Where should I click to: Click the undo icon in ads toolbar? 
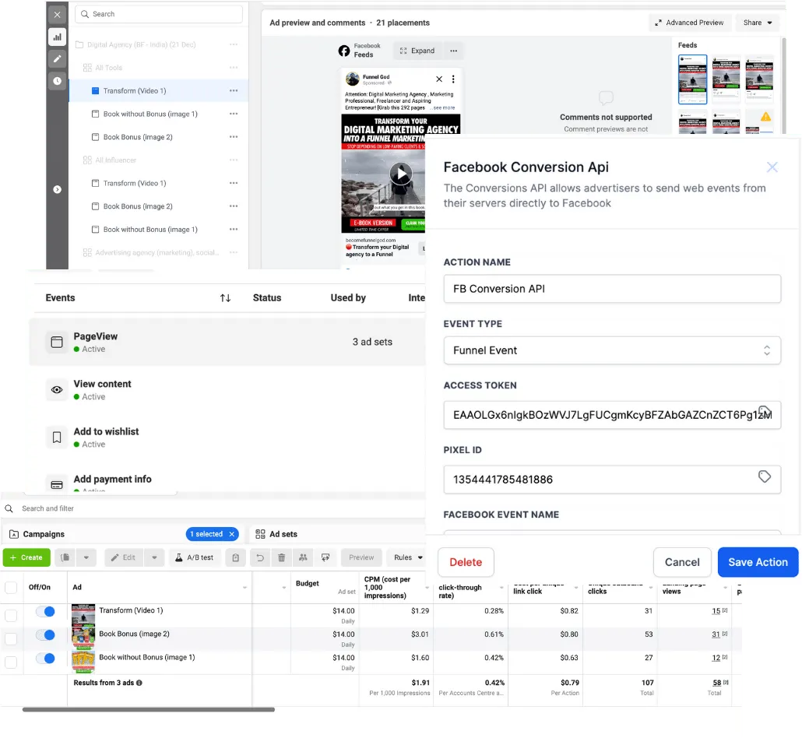tap(260, 557)
